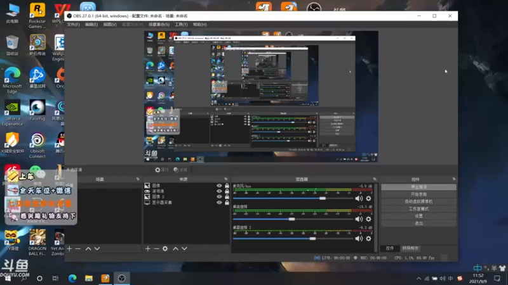This screenshot has height=285, width=508.
Task: Open the GeForce Experience desktop icon
Action: tap(12, 113)
